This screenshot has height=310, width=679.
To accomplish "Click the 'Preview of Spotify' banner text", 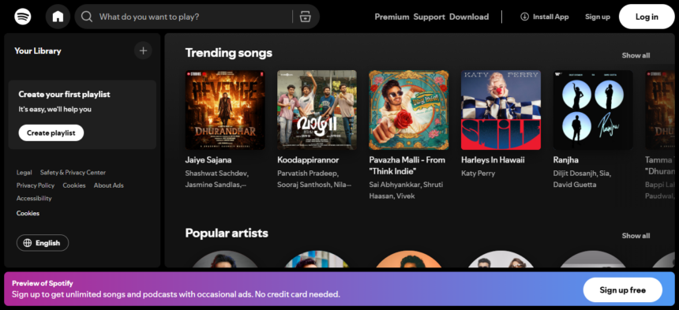I will [43, 284].
